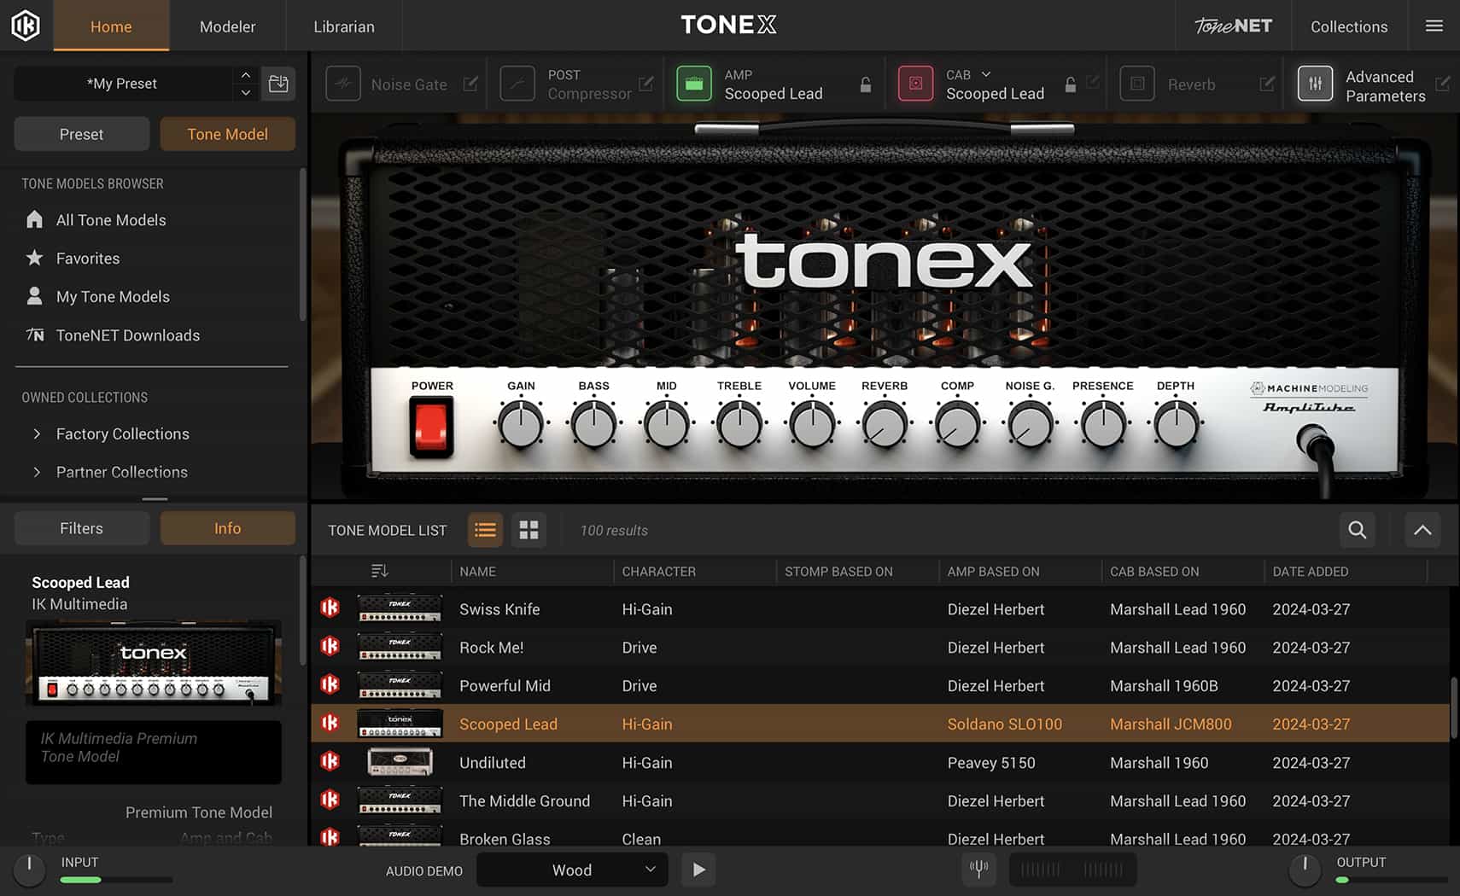Open the Wood audio demo dropdown
The image size is (1460, 896).
571,870
